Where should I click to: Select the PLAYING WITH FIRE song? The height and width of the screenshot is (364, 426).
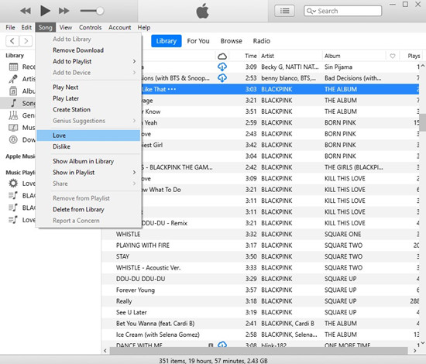260,246
